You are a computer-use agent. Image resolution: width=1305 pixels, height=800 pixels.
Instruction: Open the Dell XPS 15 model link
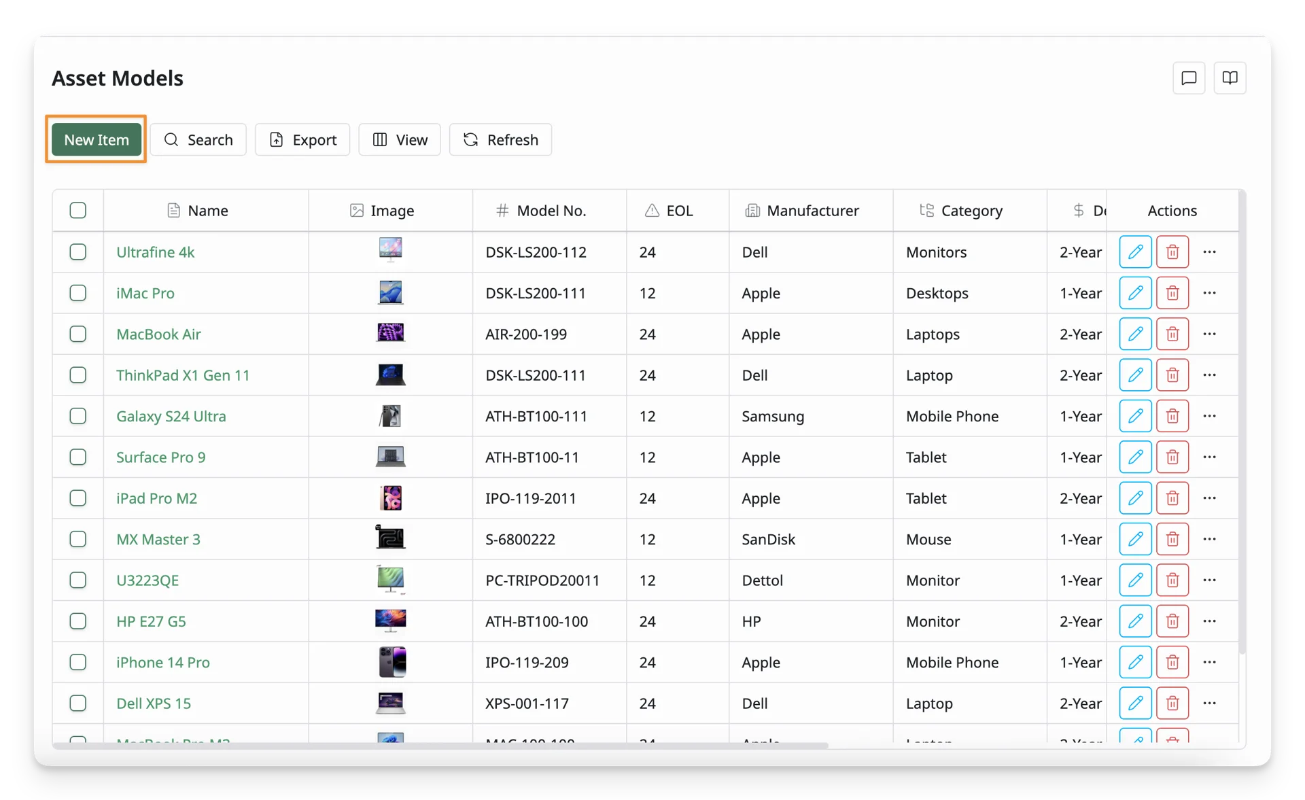[x=154, y=703]
